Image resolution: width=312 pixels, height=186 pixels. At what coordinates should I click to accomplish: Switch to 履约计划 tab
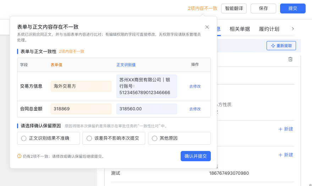point(269,29)
